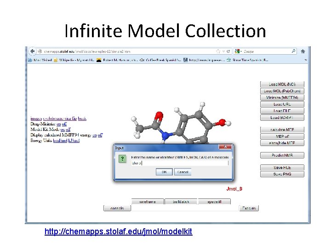Open the Most Visited bookmark

40,60
